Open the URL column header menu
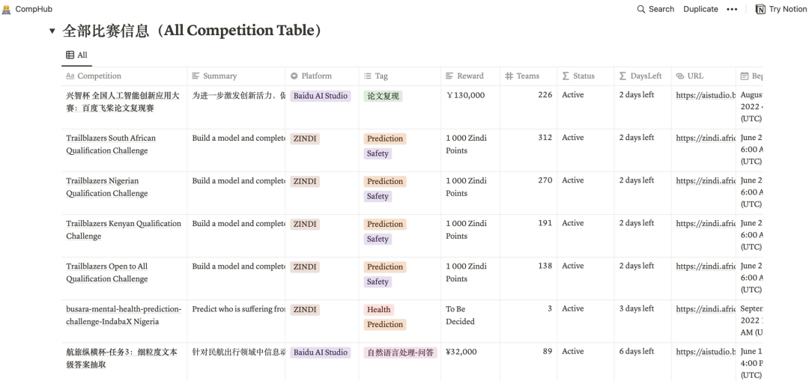809x381 pixels. (x=703, y=76)
